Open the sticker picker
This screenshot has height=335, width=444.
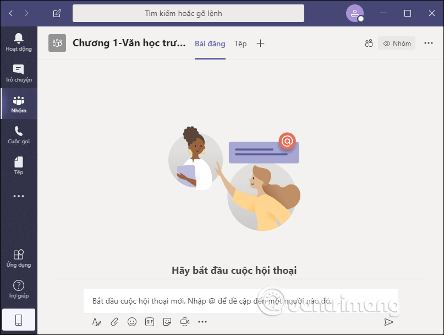(x=167, y=322)
